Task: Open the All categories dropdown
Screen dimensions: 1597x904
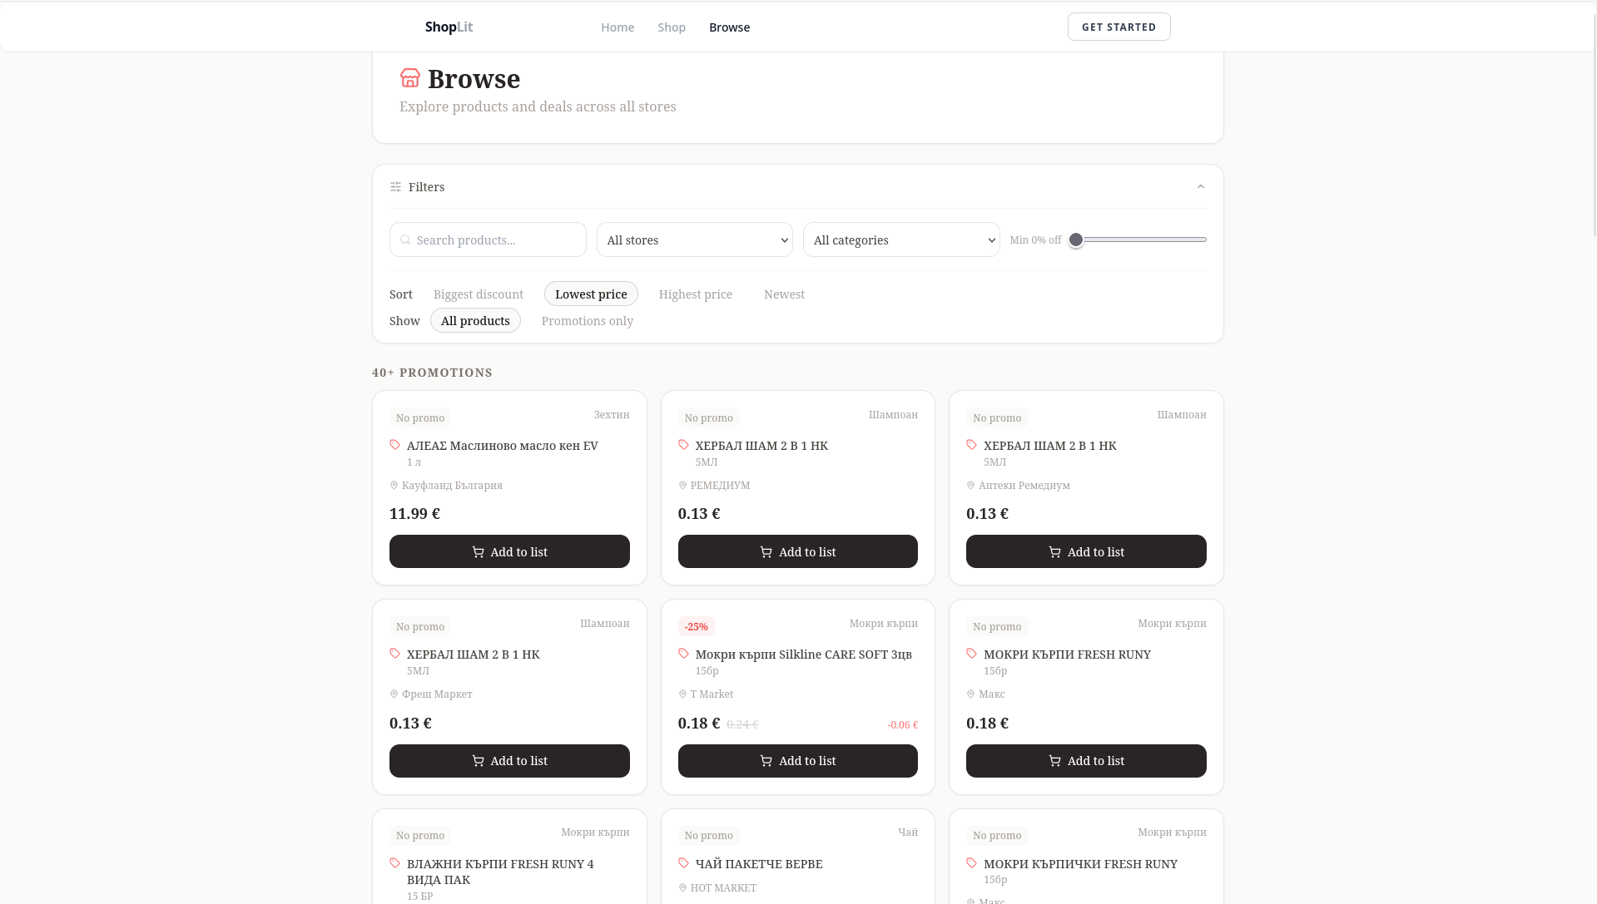Action: click(x=900, y=240)
